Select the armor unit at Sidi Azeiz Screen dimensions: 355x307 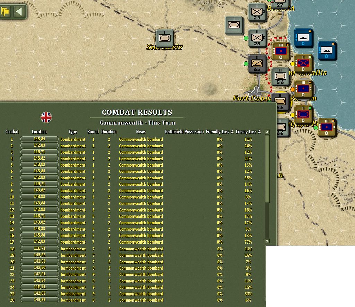[x=165, y=38]
